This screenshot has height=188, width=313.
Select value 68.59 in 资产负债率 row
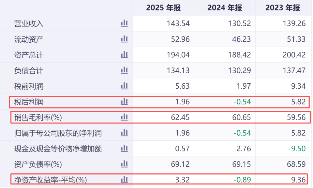click(x=296, y=164)
